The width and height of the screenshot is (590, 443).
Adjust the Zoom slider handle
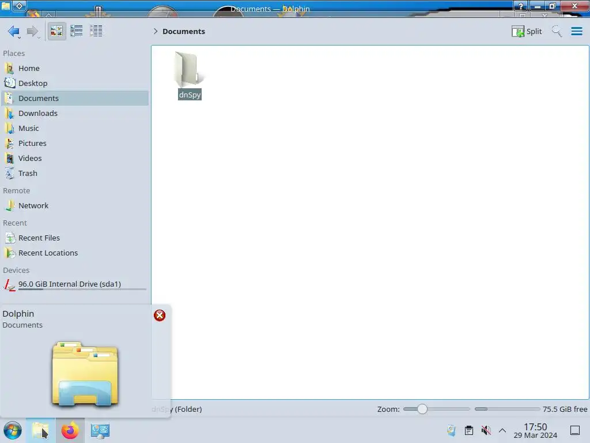(x=422, y=409)
